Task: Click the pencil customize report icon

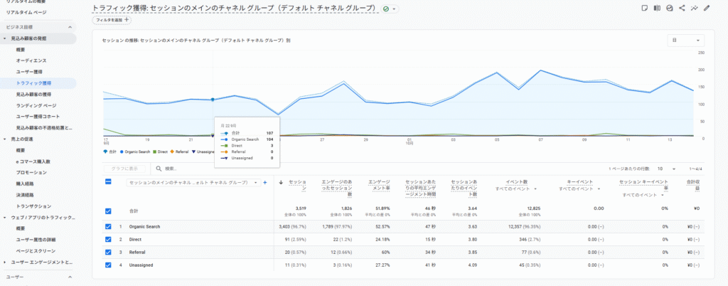Action: [706, 8]
